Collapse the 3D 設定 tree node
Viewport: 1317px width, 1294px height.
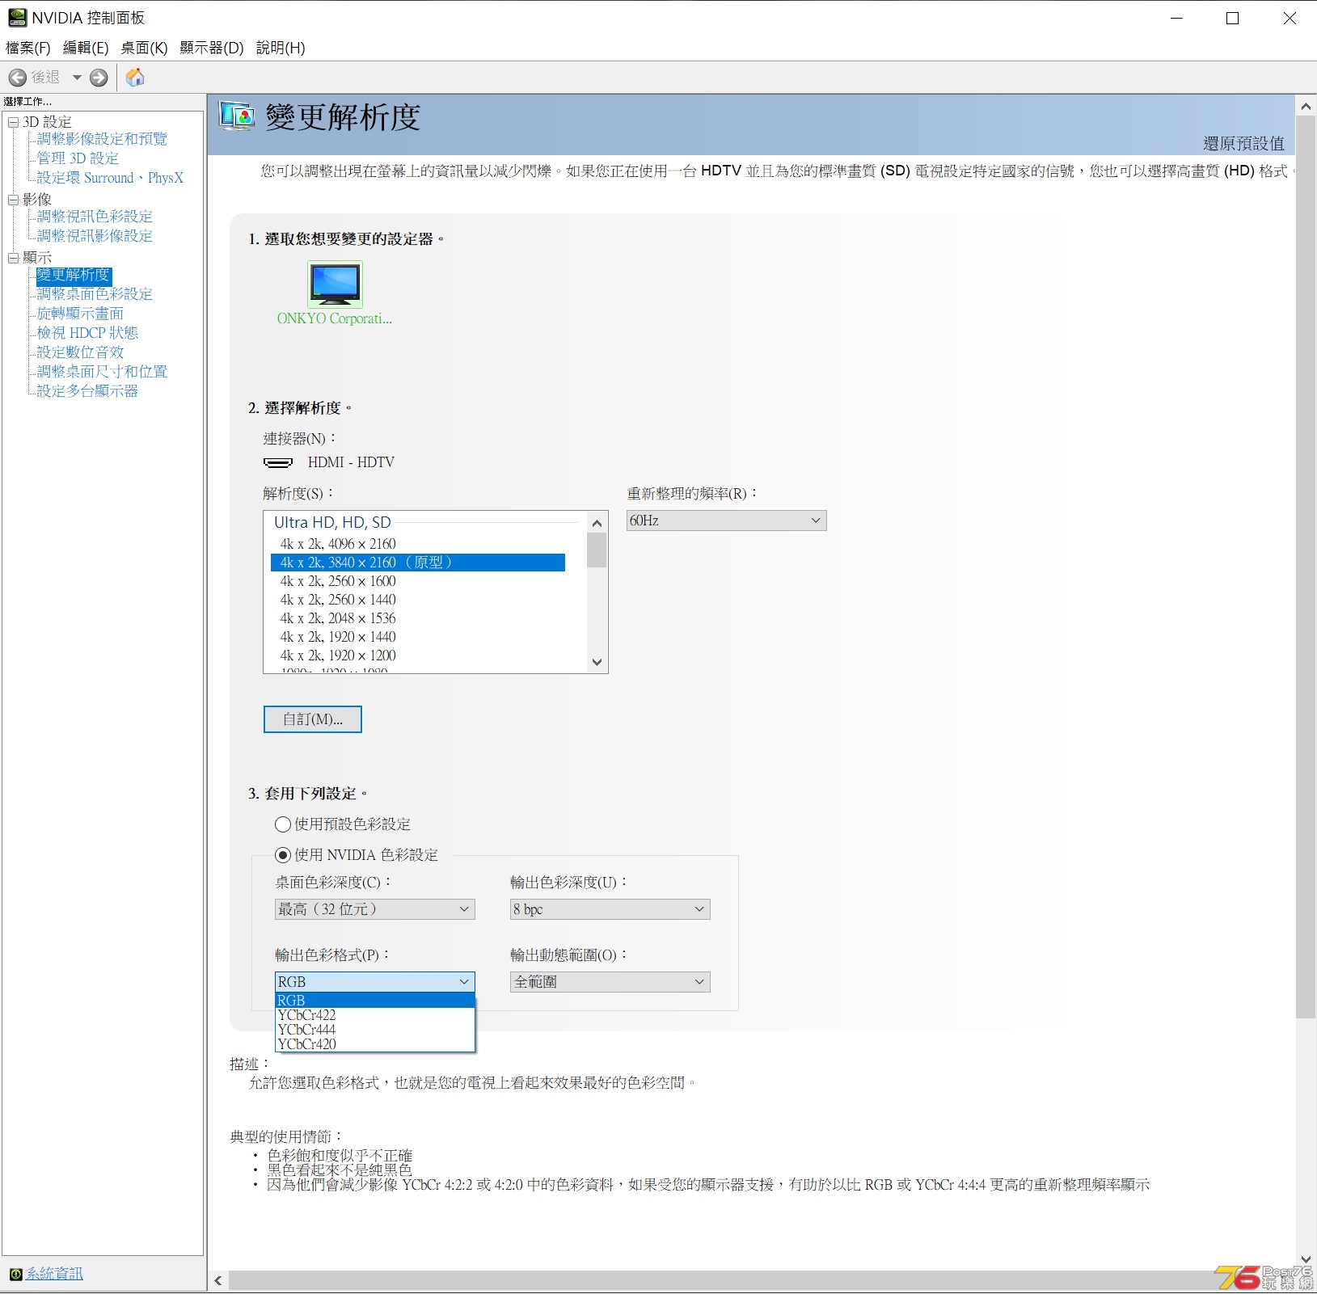(13, 122)
